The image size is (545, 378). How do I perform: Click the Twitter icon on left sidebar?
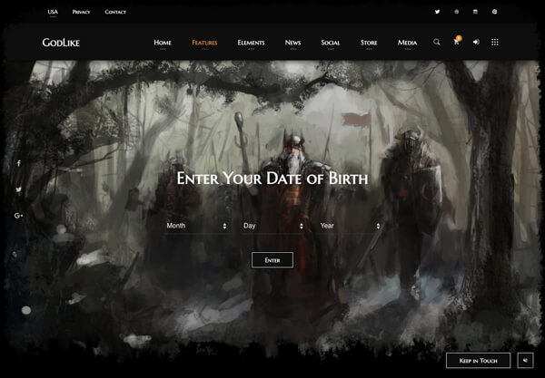(x=19, y=189)
